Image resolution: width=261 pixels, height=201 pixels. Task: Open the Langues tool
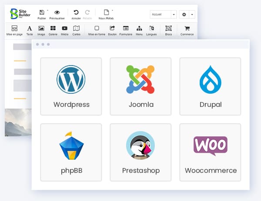click(x=151, y=29)
